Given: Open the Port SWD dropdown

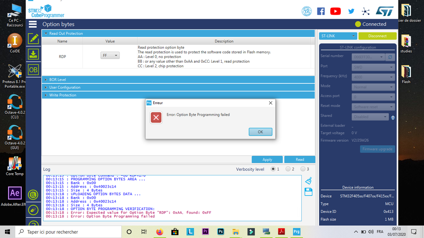Looking at the screenshot, I should click(373, 67).
